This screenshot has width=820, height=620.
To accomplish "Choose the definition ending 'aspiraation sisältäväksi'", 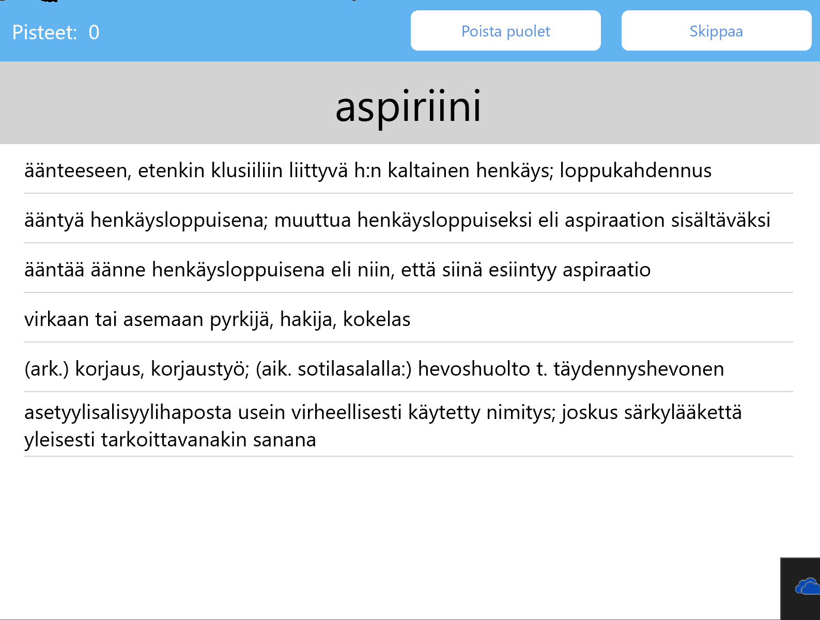I will click(397, 220).
